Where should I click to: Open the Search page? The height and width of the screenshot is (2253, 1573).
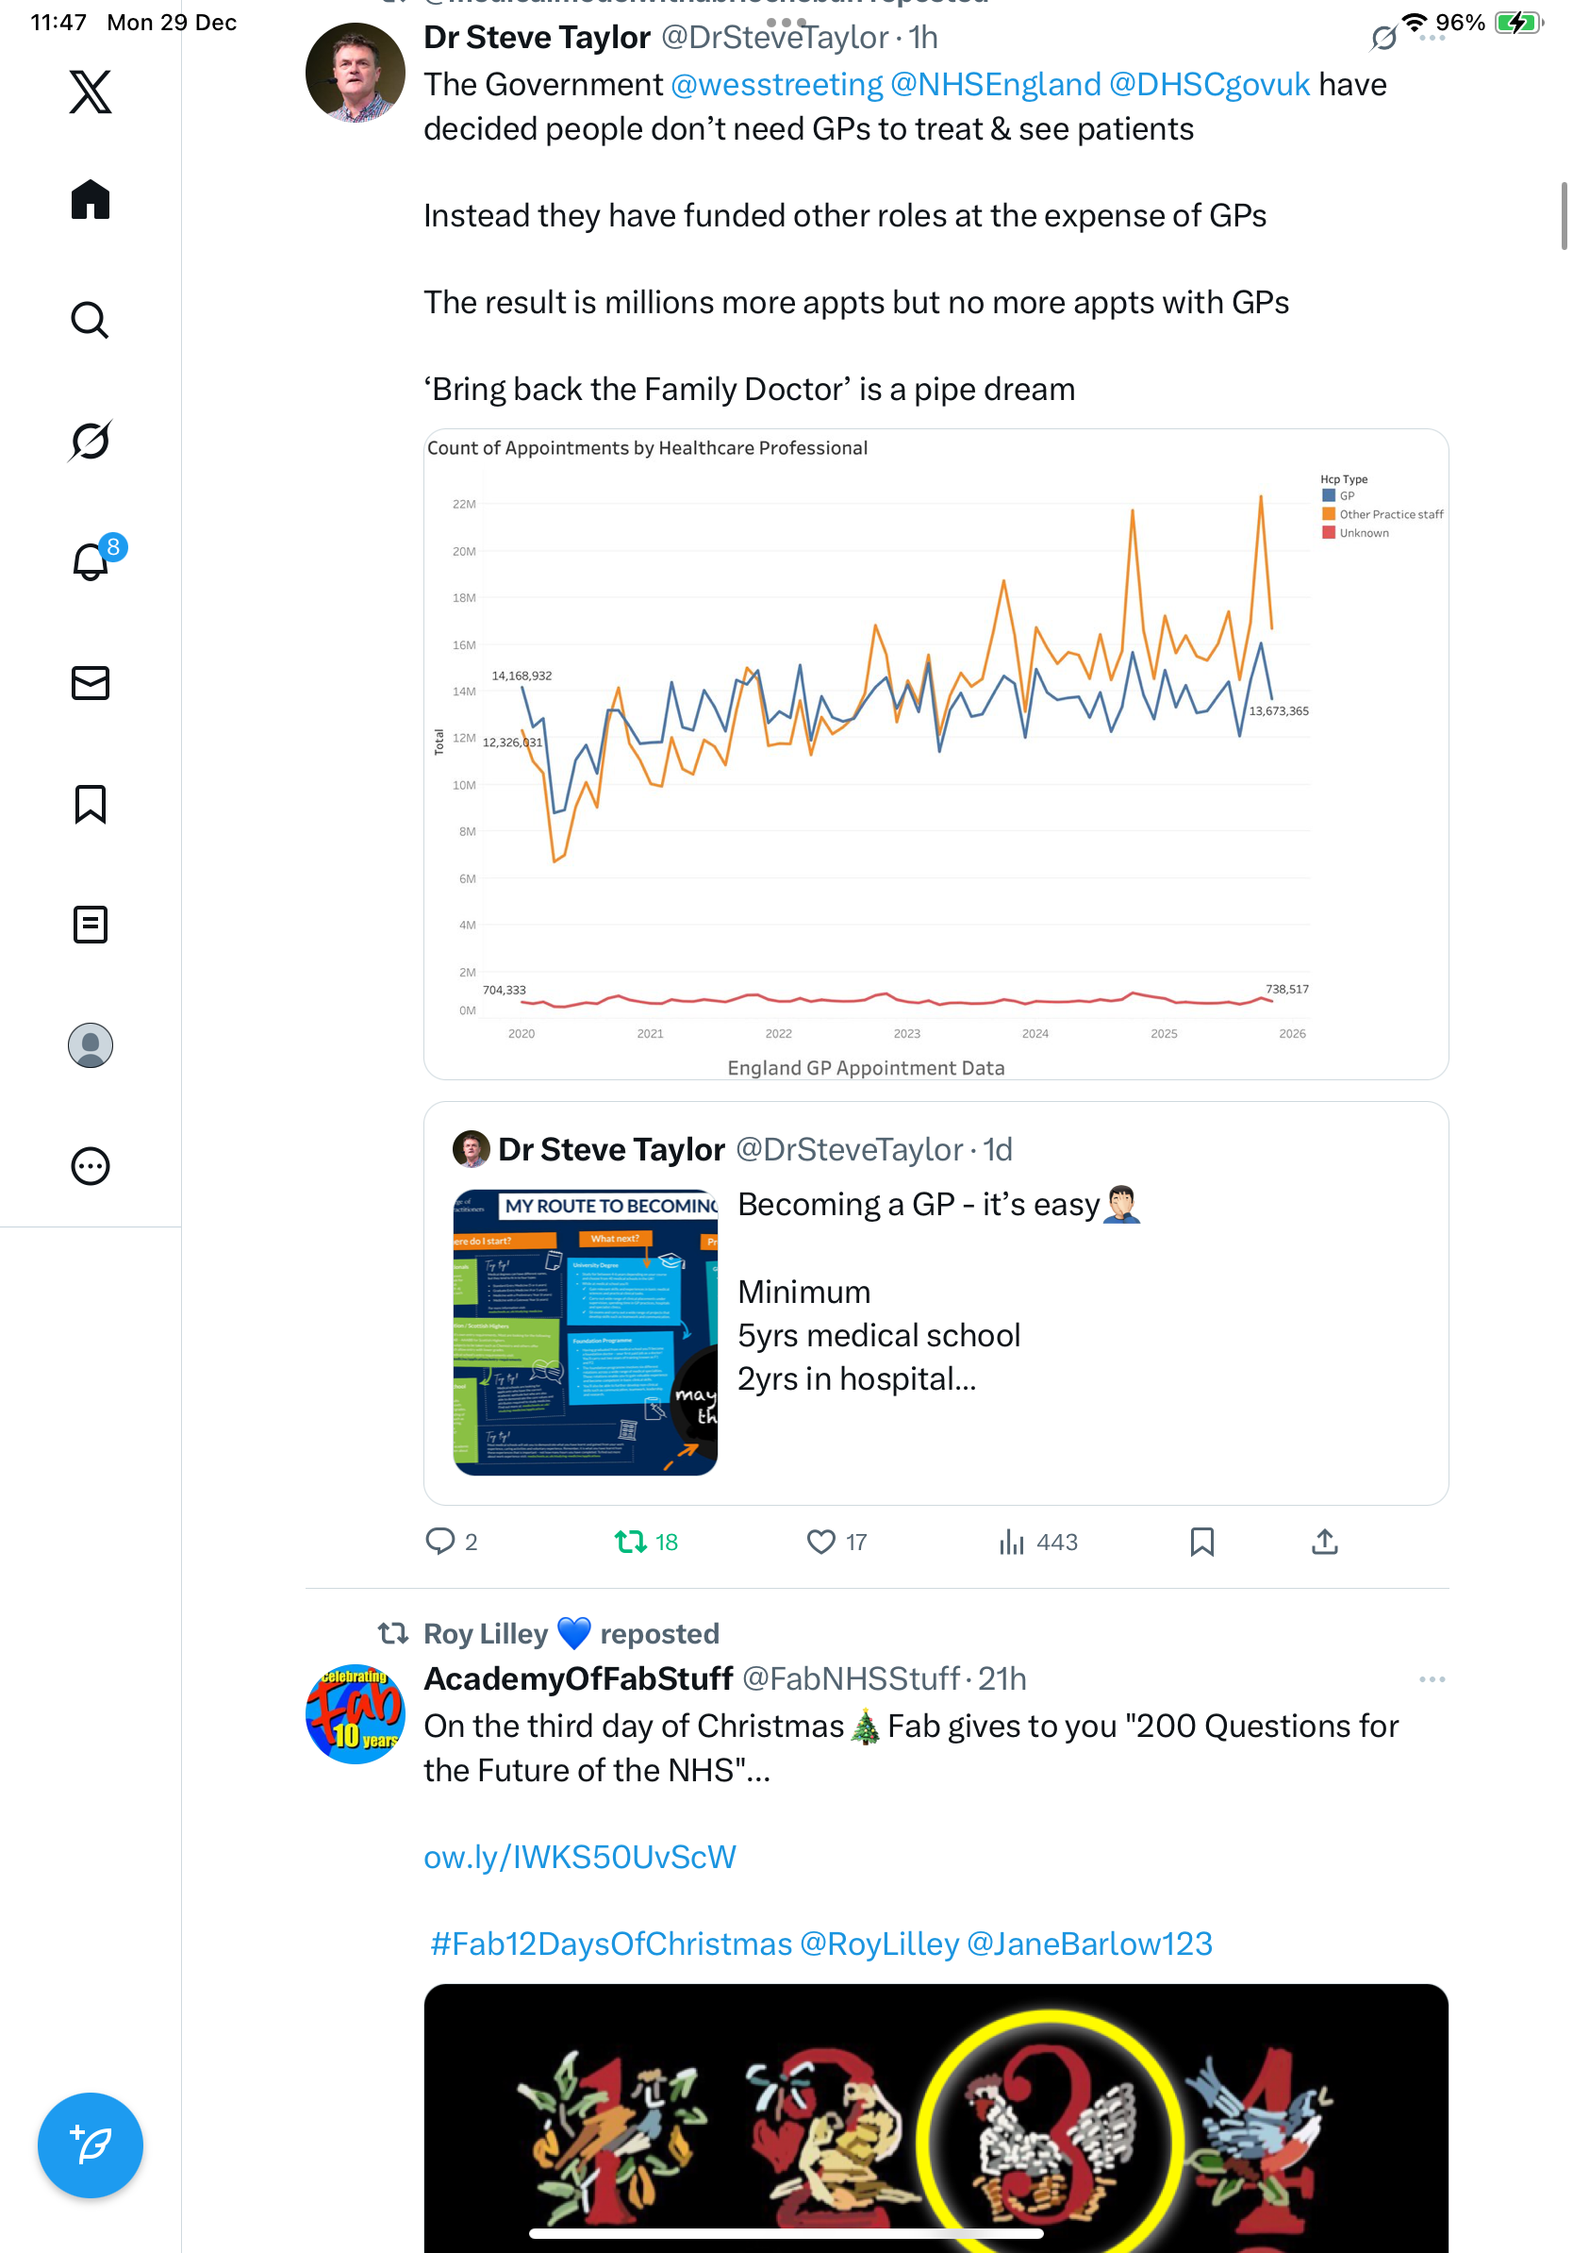(x=91, y=320)
